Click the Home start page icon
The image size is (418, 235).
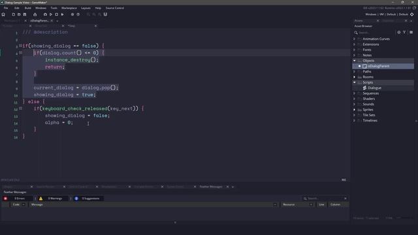(x=3, y=14)
